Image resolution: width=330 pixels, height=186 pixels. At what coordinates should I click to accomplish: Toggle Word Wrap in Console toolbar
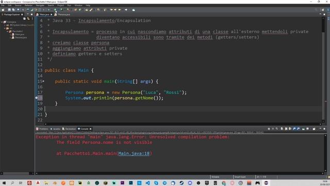[290, 129]
